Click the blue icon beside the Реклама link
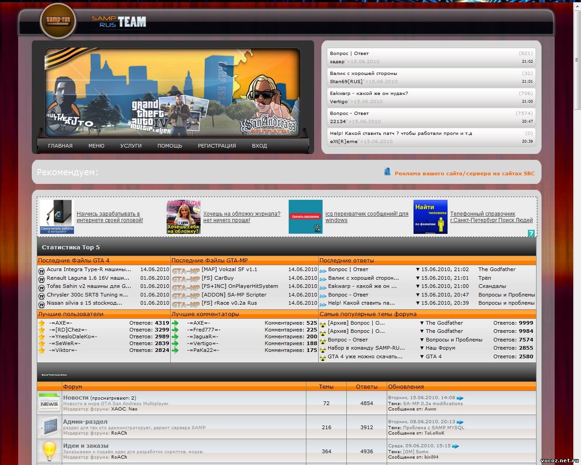The width and height of the screenshot is (581, 465). (x=387, y=172)
